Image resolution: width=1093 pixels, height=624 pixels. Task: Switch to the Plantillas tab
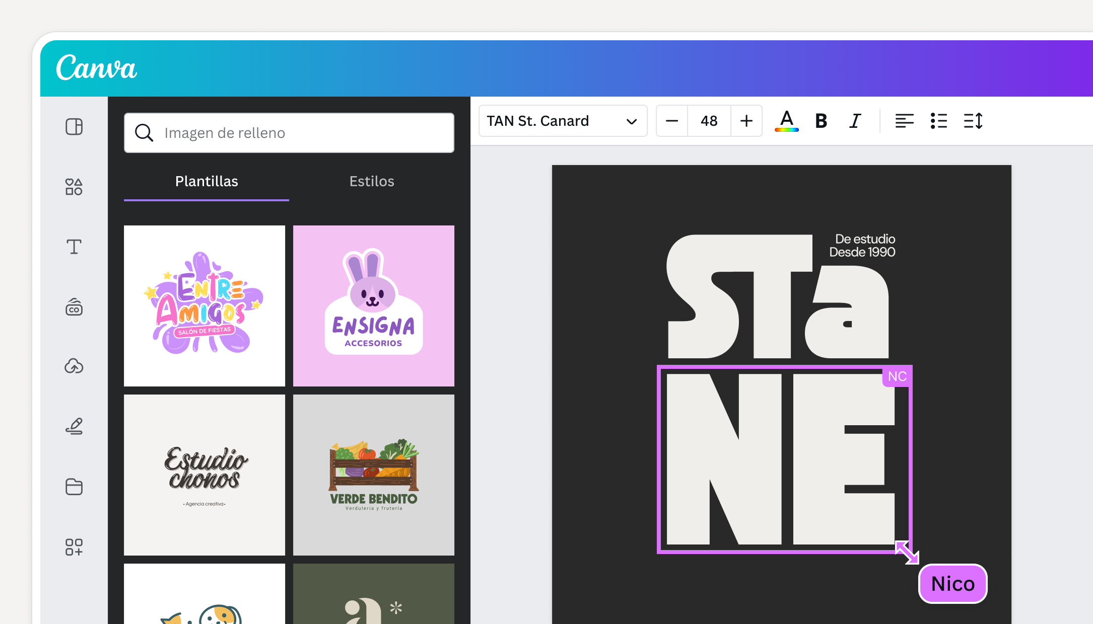click(207, 182)
